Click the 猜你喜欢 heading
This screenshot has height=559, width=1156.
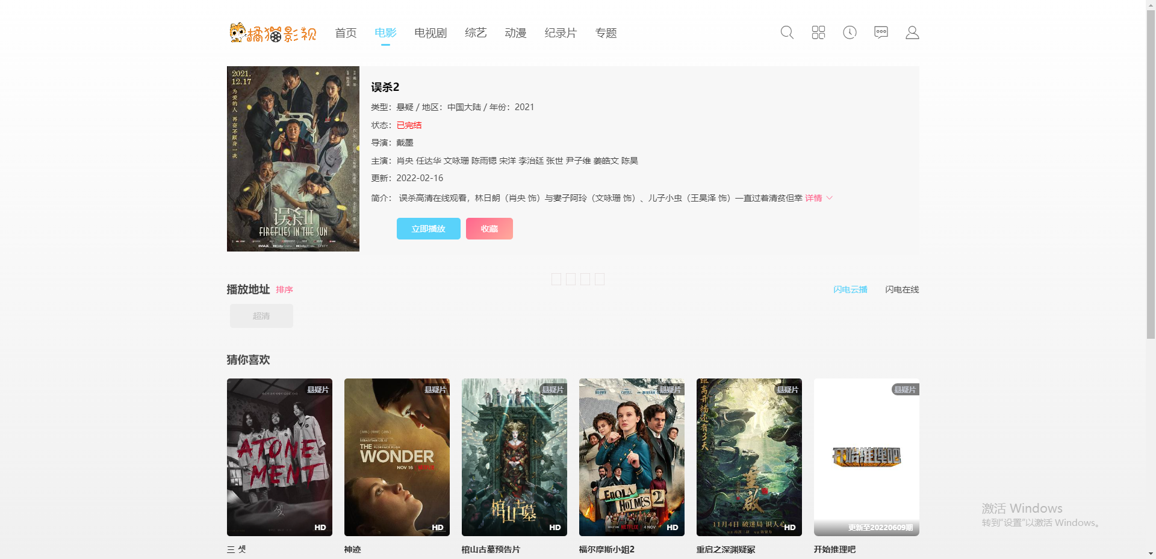pyautogui.click(x=248, y=360)
